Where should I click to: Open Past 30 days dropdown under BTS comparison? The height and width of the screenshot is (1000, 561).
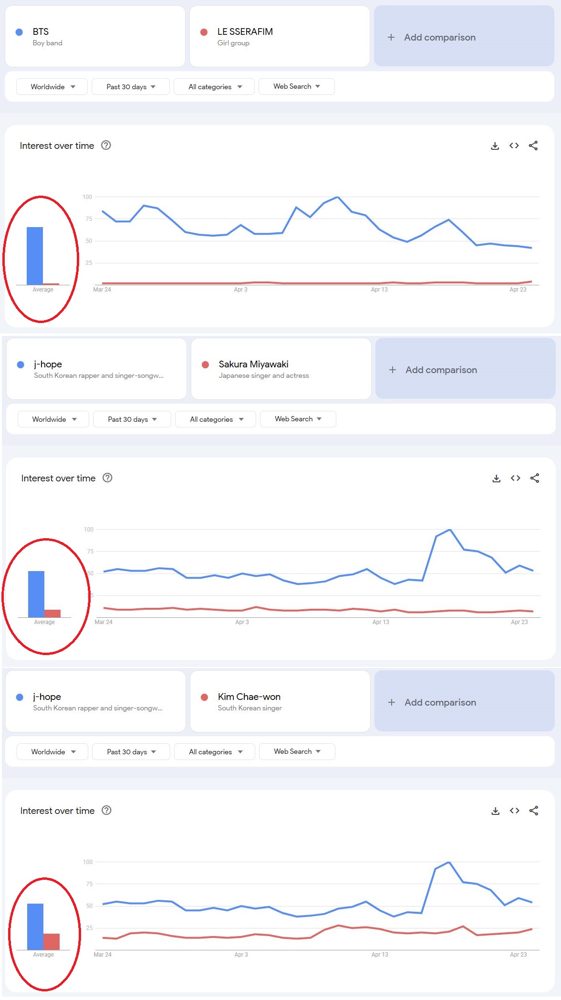click(131, 87)
